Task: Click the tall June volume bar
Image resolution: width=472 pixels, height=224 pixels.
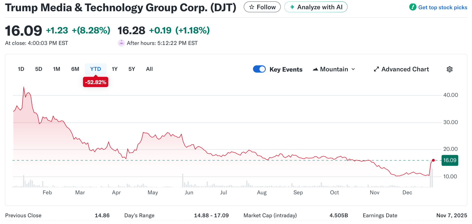Action: 183,181
